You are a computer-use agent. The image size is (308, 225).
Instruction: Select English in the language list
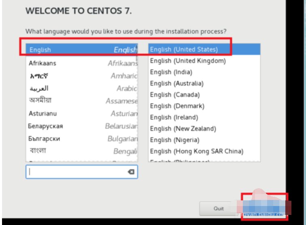tap(81, 50)
